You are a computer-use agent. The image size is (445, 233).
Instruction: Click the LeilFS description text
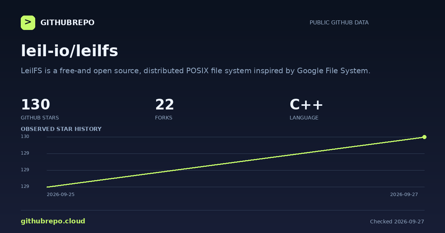coord(195,71)
